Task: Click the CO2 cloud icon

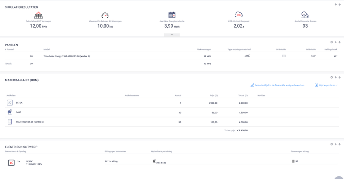Action: [239, 15]
